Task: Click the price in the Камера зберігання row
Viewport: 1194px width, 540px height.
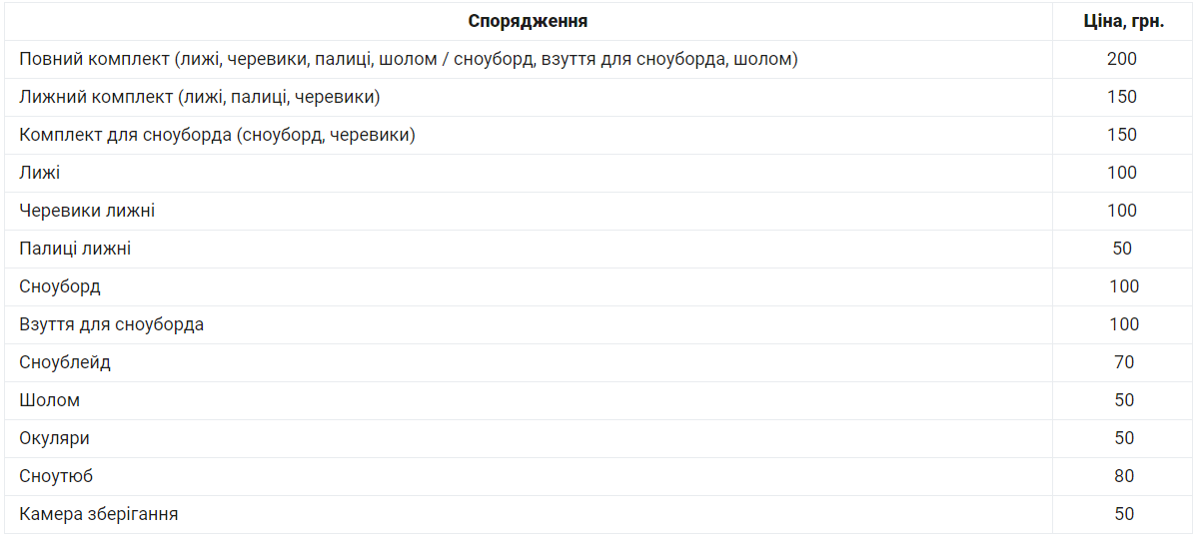Action: pyautogui.click(x=1124, y=514)
